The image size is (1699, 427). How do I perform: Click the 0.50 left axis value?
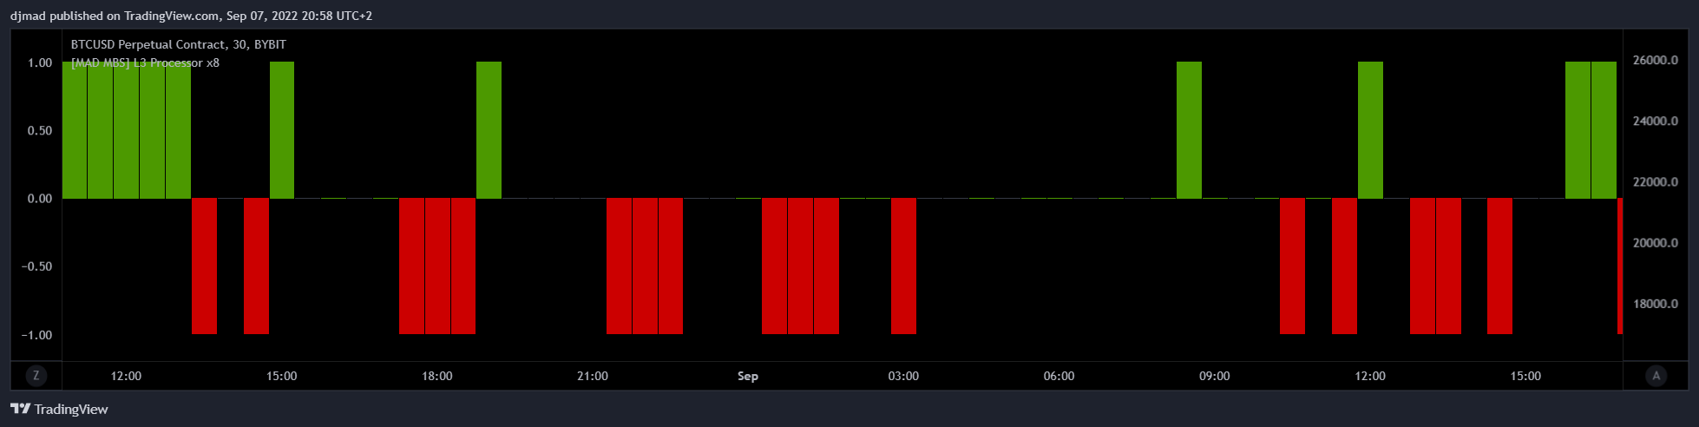tap(40, 130)
